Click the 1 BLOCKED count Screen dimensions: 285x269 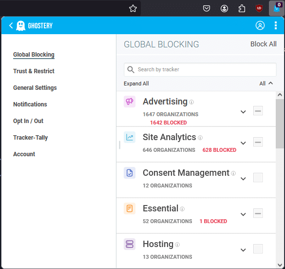click(x=213, y=221)
